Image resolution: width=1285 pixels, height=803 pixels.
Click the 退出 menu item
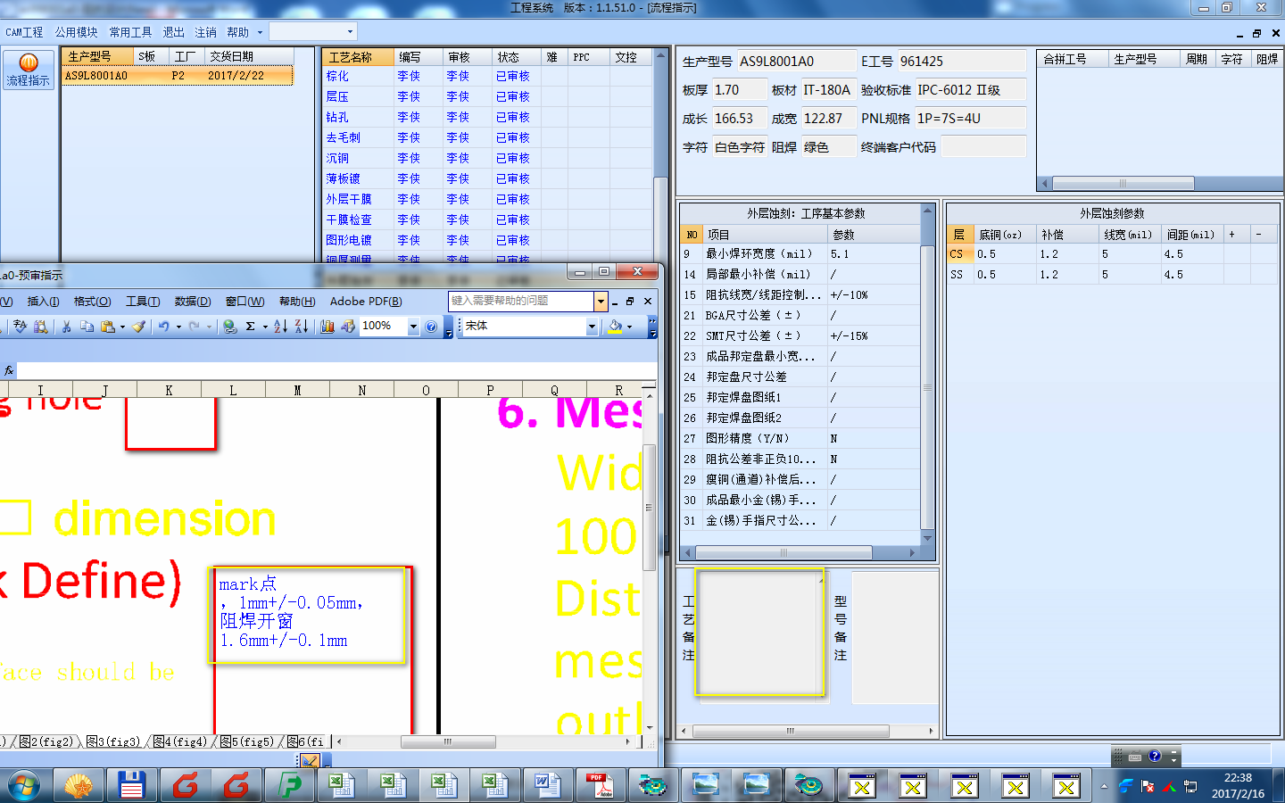(173, 32)
